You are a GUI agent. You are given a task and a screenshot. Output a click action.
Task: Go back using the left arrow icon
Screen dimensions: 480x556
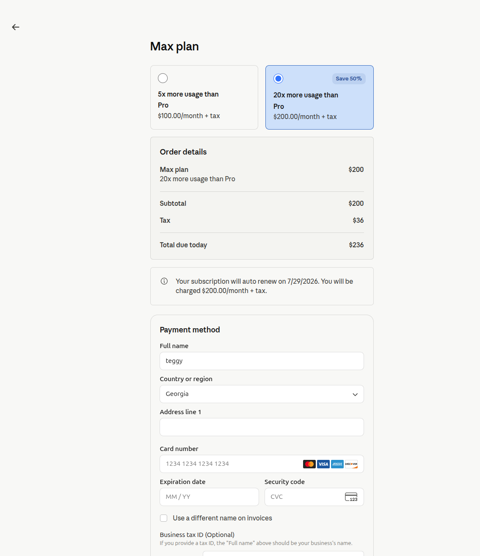(16, 27)
